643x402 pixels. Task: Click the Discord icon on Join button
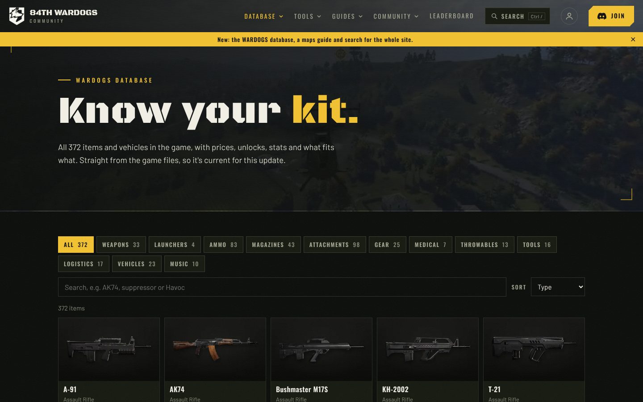(x=602, y=16)
